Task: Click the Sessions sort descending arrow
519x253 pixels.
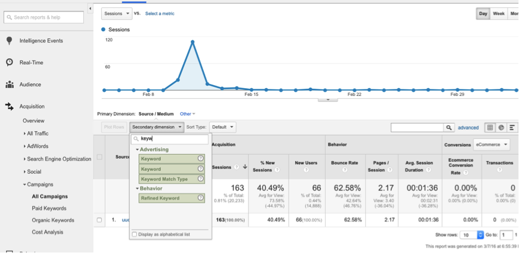Action: (245, 167)
